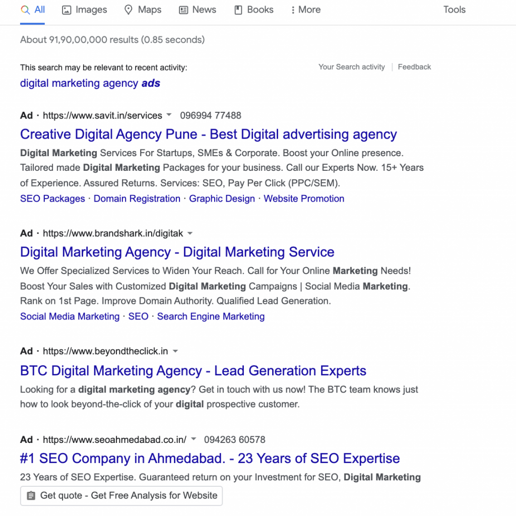The width and height of the screenshot is (516, 516).
Task: Open Search Engine Marketing sitelink
Action: 211,316
